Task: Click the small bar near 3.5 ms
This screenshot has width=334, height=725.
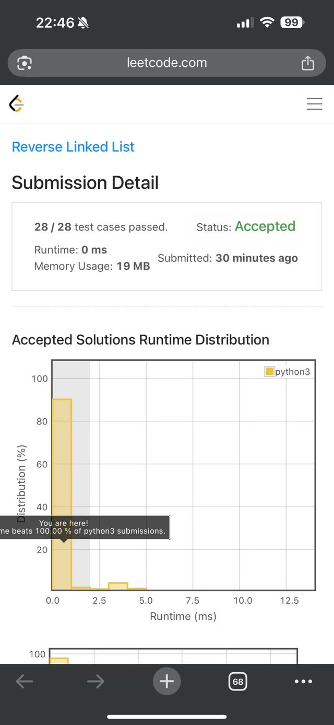Action: pyautogui.click(x=118, y=586)
